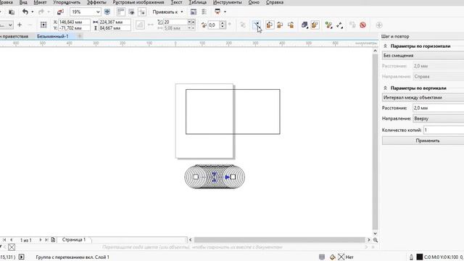
Task: Click the full-screen preview icon
Action: (x=107, y=12)
